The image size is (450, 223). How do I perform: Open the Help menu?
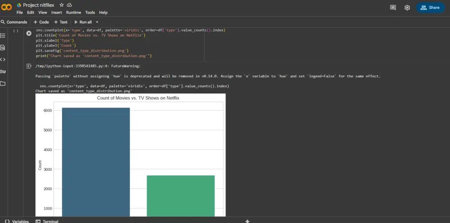[x=103, y=13]
